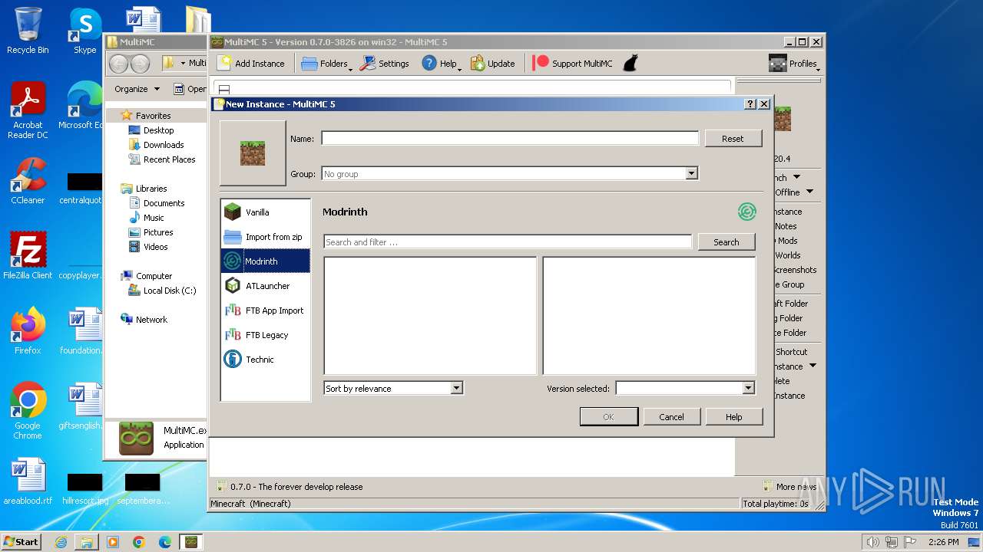Viewport: 983px width, 552px height.
Task: Open areablood.rtf document on desktop
Action: [x=28, y=481]
